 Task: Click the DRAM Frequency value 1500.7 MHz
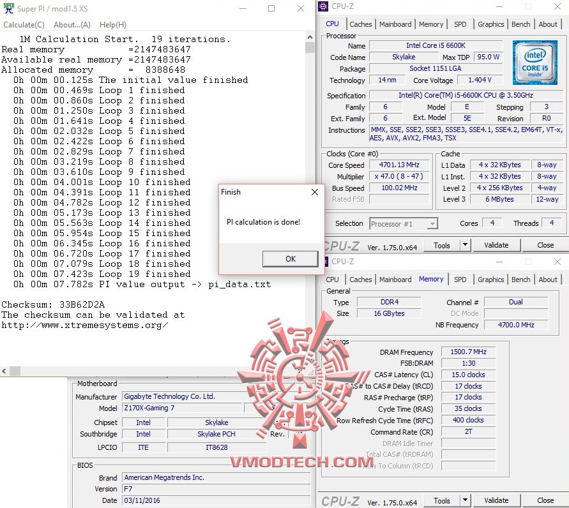468,352
